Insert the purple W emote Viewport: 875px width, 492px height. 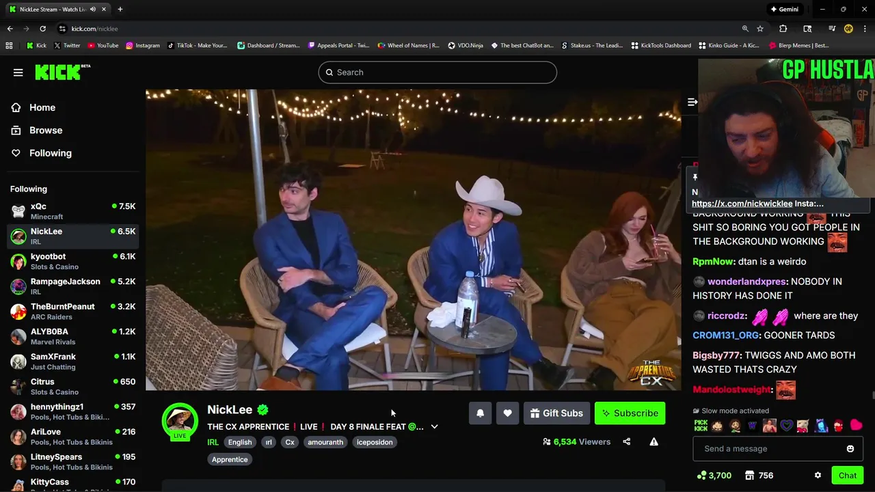753,426
